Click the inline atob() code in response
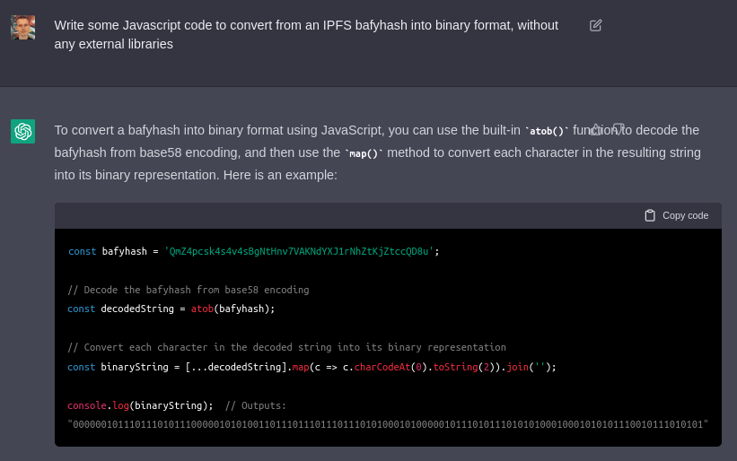 coord(546,131)
